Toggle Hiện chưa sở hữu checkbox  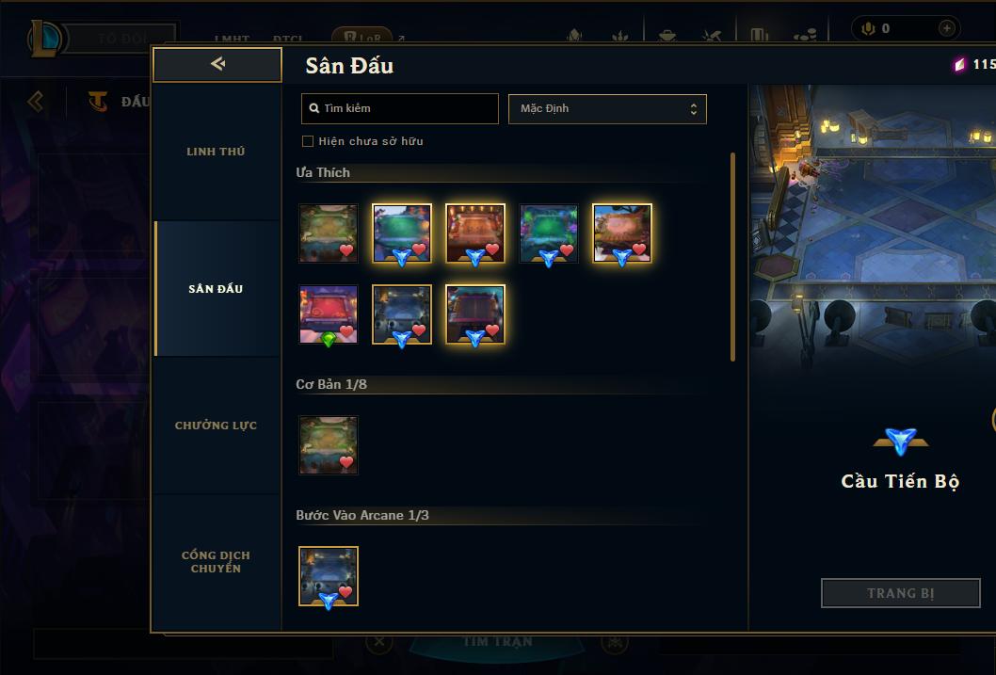(308, 141)
